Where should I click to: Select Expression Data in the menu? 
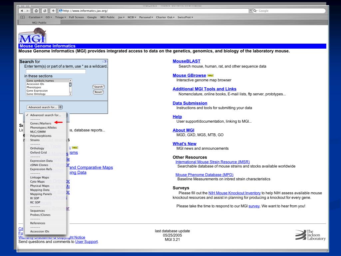(x=41, y=161)
